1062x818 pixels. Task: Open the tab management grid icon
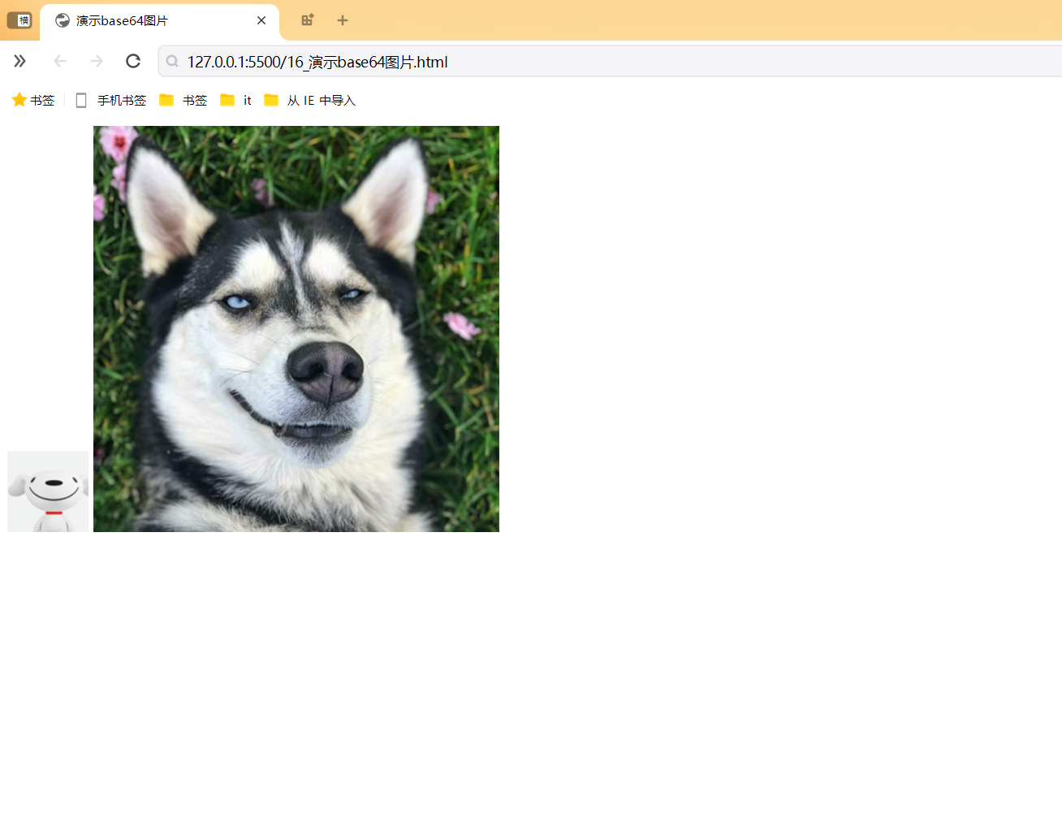307,20
